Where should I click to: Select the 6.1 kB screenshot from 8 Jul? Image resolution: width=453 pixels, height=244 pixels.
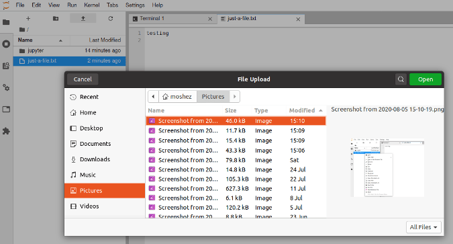click(236, 198)
